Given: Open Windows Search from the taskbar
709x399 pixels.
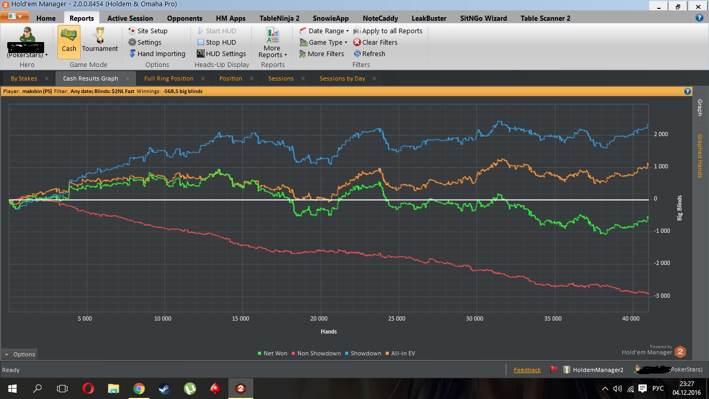Looking at the screenshot, I should point(37,388).
